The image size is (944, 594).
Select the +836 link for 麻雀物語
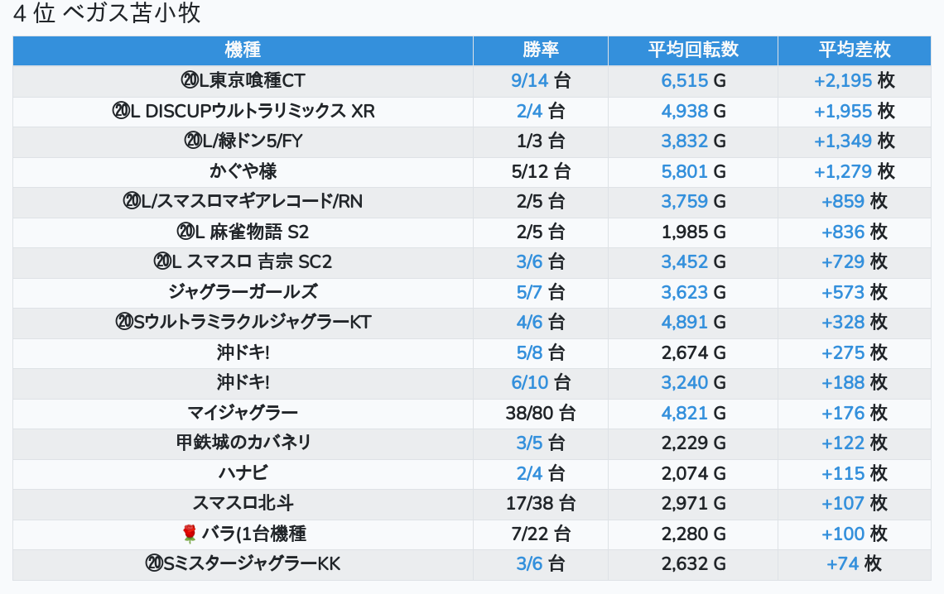842,232
